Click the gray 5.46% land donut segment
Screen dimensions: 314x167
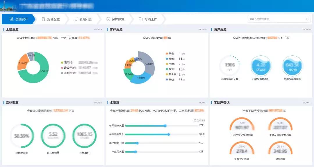(31, 56)
